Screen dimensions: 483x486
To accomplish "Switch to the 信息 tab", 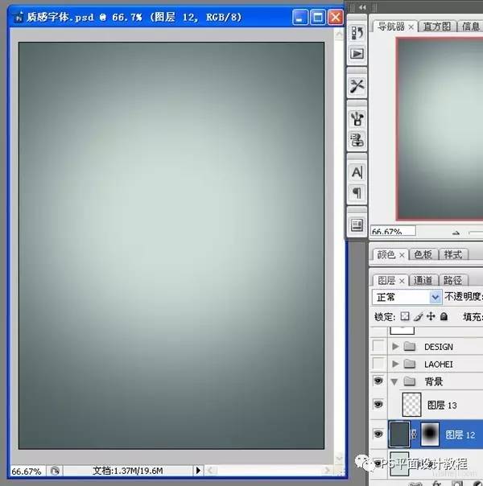I will point(471,27).
